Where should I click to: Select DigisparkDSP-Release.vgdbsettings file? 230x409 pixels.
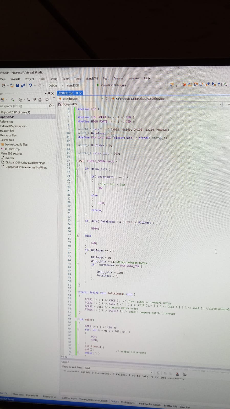(x=26, y=167)
